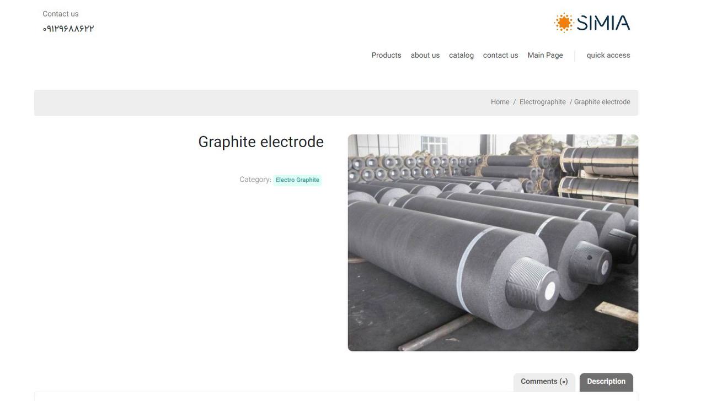The height and width of the screenshot is (401, 706).
Task: Open the catalog navigation link
Action: tap(462, 55)
